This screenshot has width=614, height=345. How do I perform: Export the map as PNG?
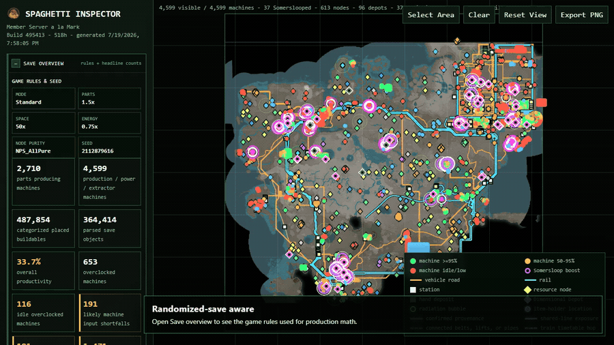581,15
